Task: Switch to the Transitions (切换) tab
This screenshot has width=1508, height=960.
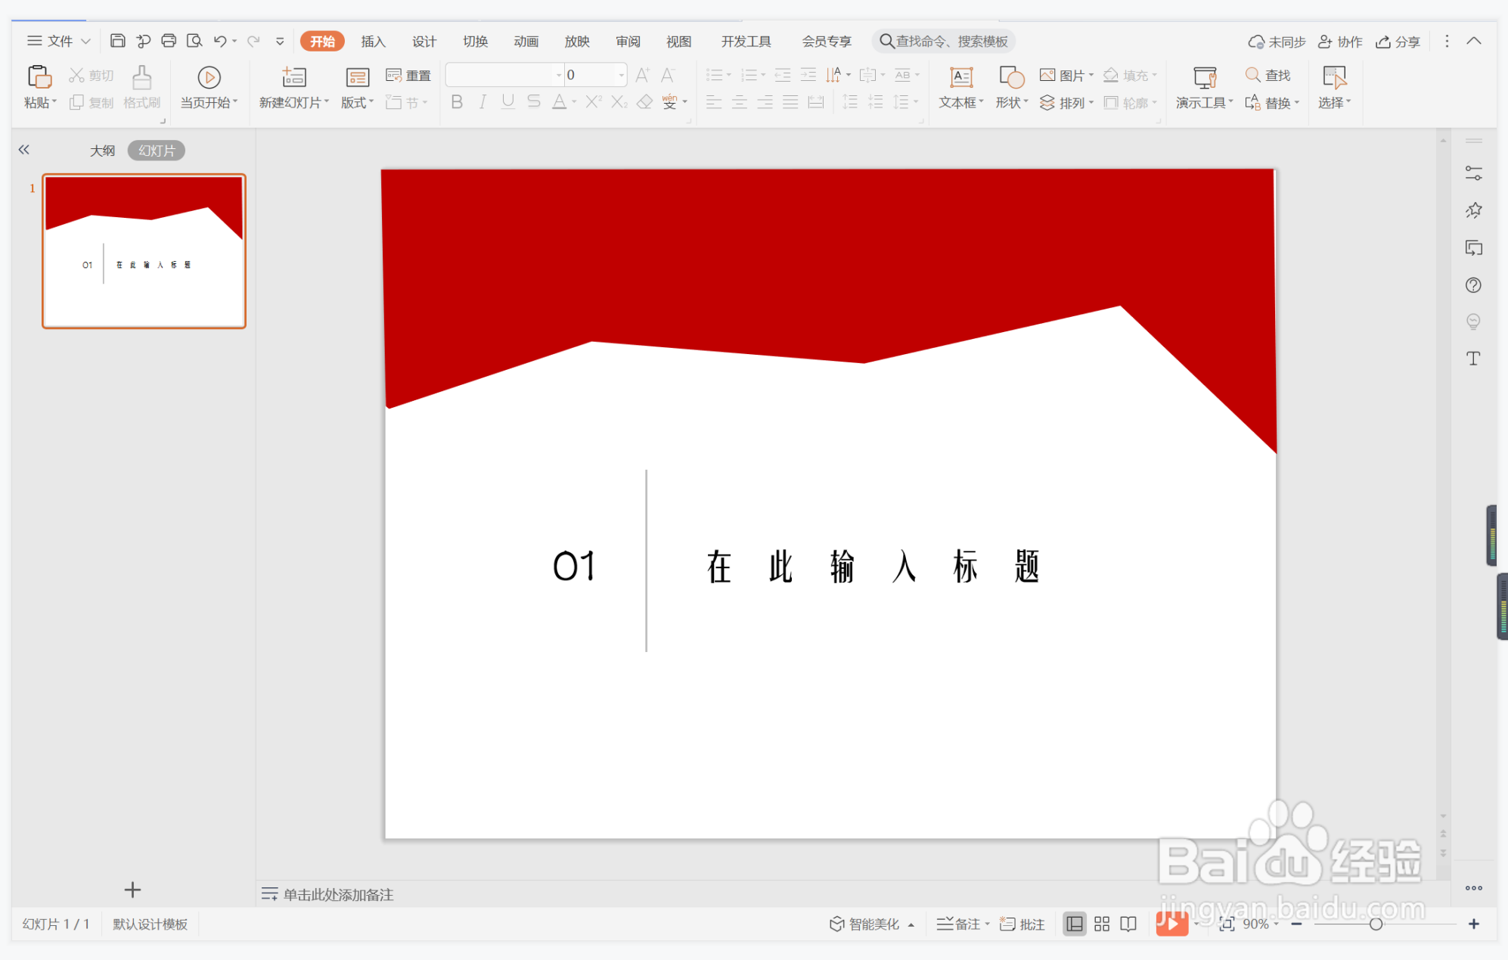Action: click(475, 41)
